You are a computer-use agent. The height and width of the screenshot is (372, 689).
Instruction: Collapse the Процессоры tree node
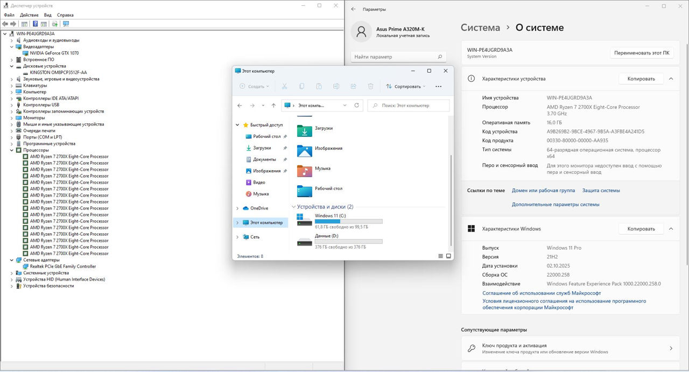pos(12,150)
